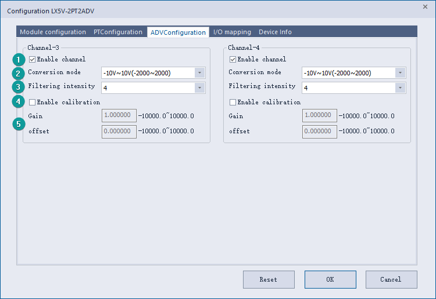Screen dimensions: 436x299
Task: Click the Channel-3 group title
Action: 43,48
